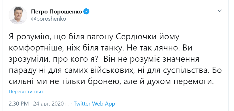Click the word параду in the tweet

click(22, 71)
